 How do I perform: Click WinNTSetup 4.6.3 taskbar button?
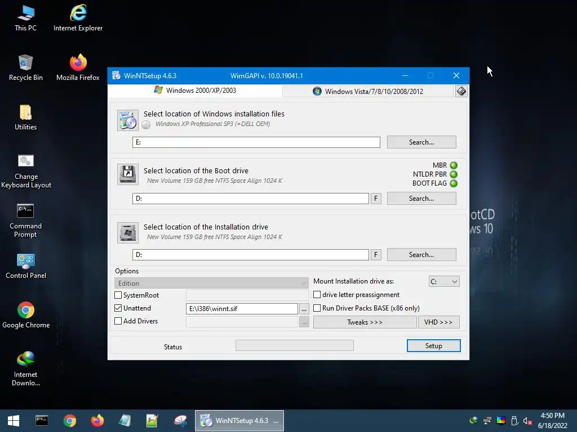click(239, 421)
